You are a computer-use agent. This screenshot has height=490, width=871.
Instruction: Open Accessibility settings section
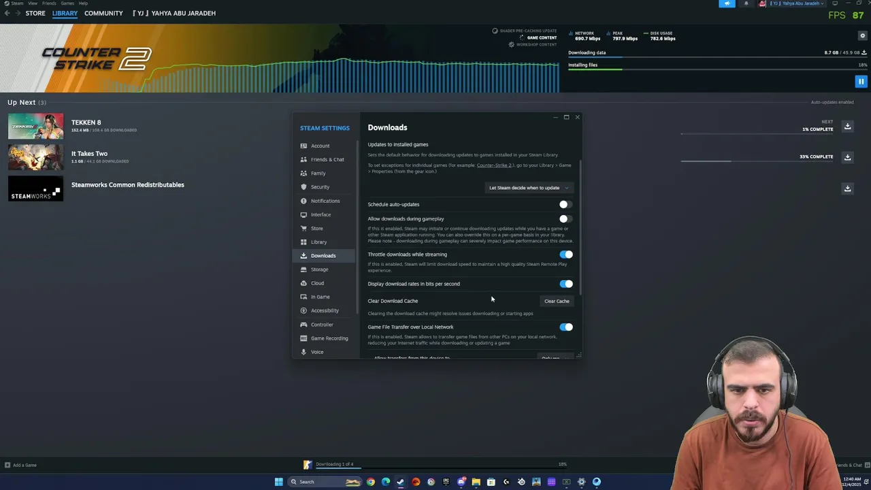(x=323, y=310)
